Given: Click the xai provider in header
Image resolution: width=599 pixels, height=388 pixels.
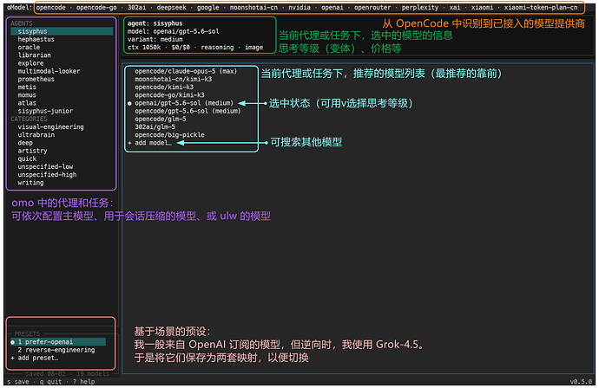Looking at the screenshot, I should click(x=455, y=8).
